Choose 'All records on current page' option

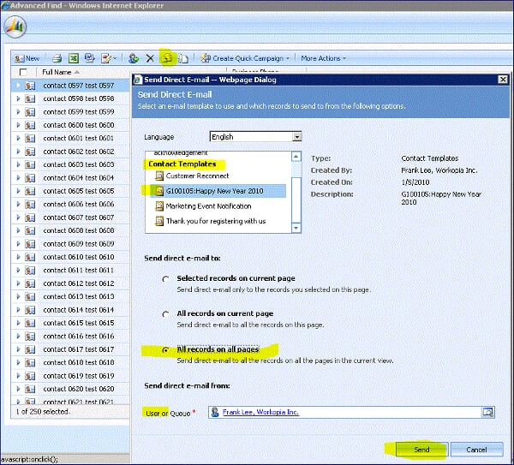point(164,314)
